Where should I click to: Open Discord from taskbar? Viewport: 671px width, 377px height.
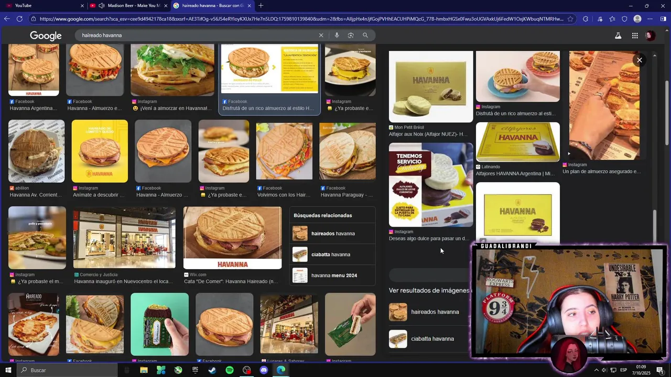(x=264, y=370)
